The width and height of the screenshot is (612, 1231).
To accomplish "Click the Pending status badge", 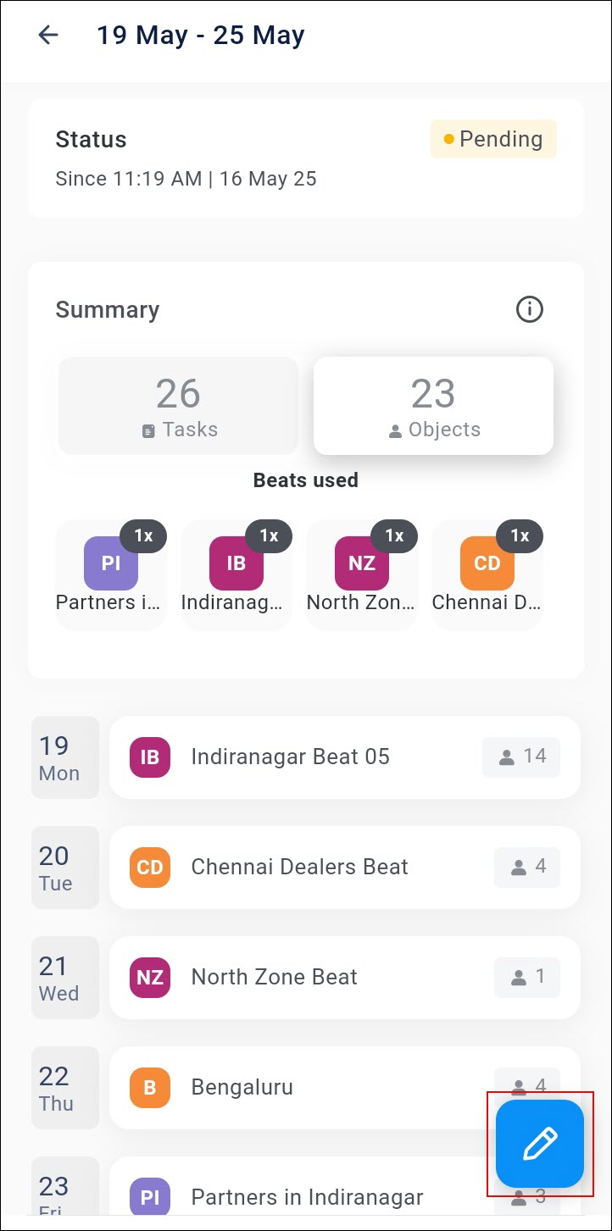I will [x=493, y=139].
